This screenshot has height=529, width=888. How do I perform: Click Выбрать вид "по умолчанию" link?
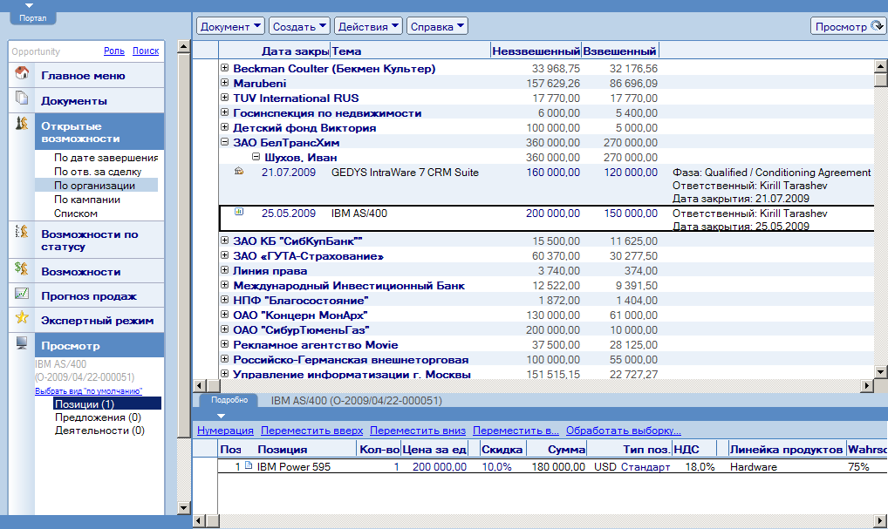tap(88, 391)
